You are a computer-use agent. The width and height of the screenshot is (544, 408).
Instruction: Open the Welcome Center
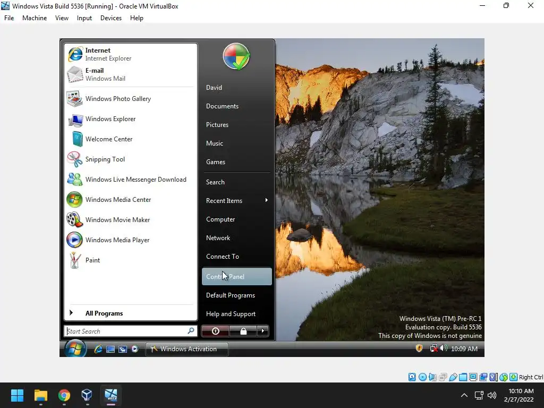coord(131,139)
